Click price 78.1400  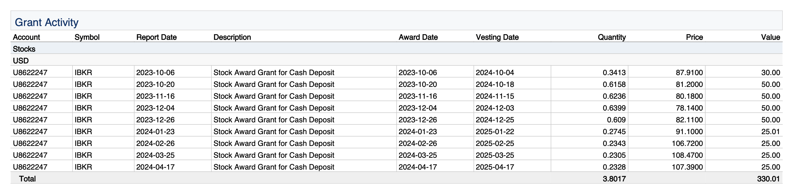(x=689, y=108)
